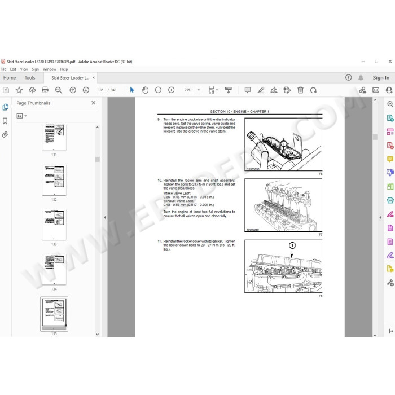This screenshot has height=395, width=395.
Task: Expand right tools pane bottom arrow
Action: (390, 331)
